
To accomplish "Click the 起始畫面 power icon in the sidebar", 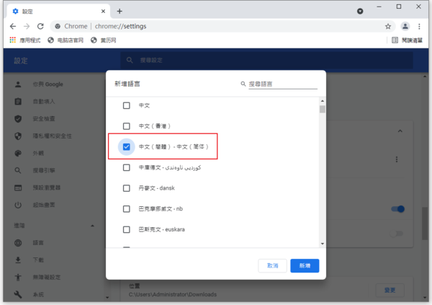I will pos(18,205).
